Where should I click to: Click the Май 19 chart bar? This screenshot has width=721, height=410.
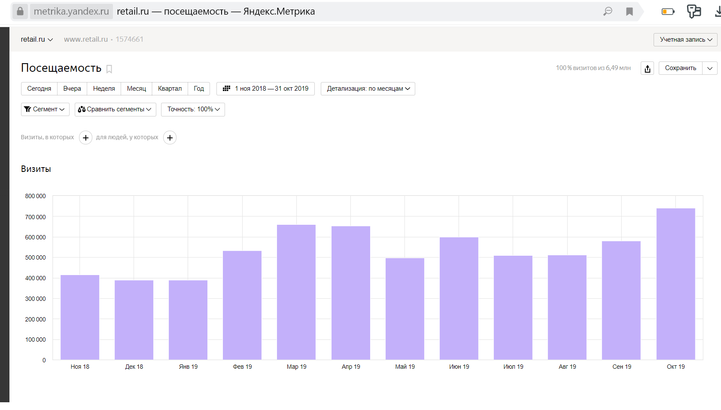click(x=405, y=309)
